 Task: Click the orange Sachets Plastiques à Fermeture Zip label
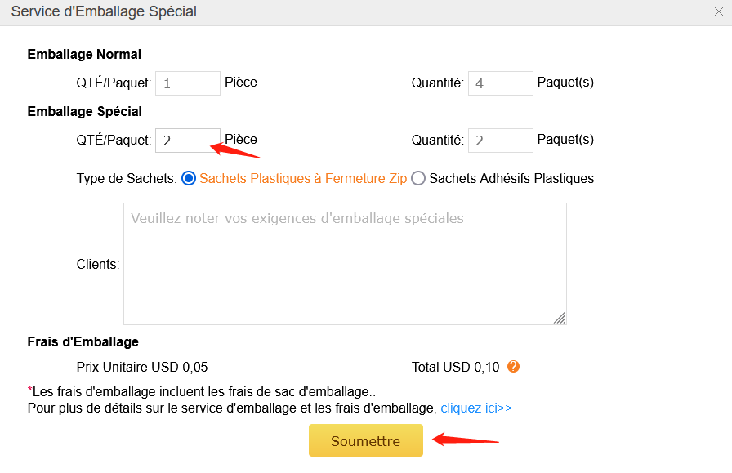coord(303,178)
